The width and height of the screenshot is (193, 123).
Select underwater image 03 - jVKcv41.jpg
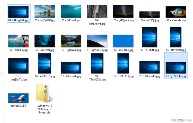tap(71, 12)
